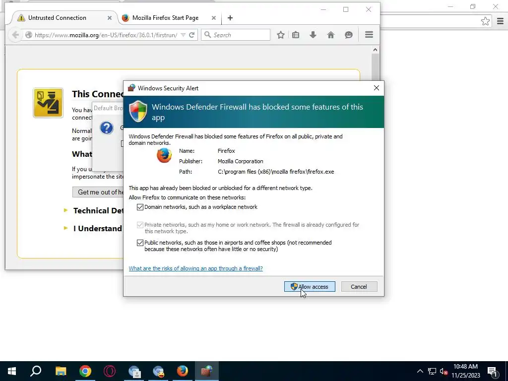508x381 pixels.
Task: Reload the current Firefox page
Action: [x=192, y=35]
